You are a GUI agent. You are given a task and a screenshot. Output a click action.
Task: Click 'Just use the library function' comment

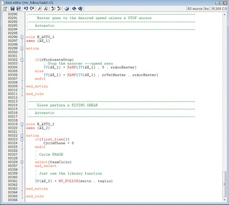click(x=71, y=173)
